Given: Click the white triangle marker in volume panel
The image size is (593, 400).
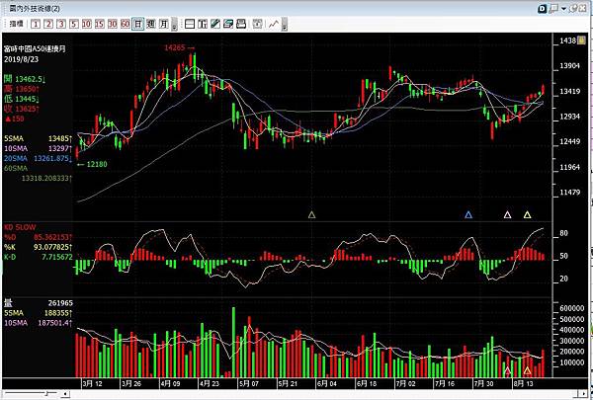Looking at the screenshot, I should (x=508, y=370).
